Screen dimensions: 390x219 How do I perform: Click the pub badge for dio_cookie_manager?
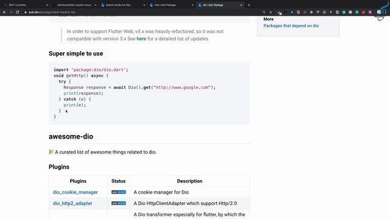coord(119,192)
